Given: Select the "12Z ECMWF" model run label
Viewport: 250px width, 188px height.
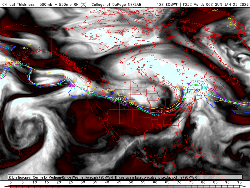Looking at the screenshot, I should tap(167, 4).
